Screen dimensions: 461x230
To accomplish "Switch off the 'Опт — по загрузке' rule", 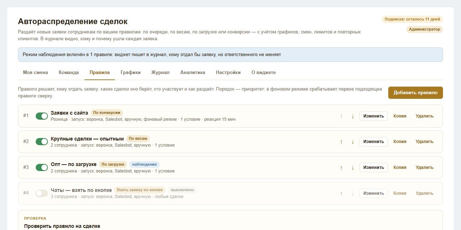I will pyautogui.click(x=42, y=167).
